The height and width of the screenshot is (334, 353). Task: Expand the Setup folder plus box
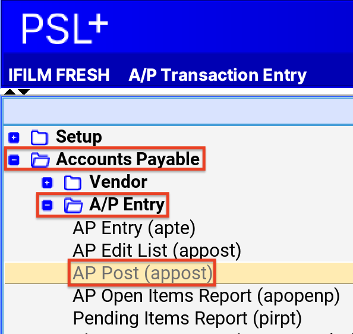tap(14, 137)
